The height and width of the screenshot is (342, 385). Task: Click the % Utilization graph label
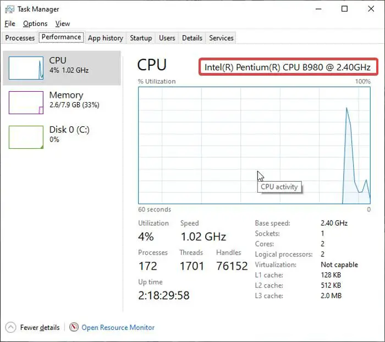(157, 81)
